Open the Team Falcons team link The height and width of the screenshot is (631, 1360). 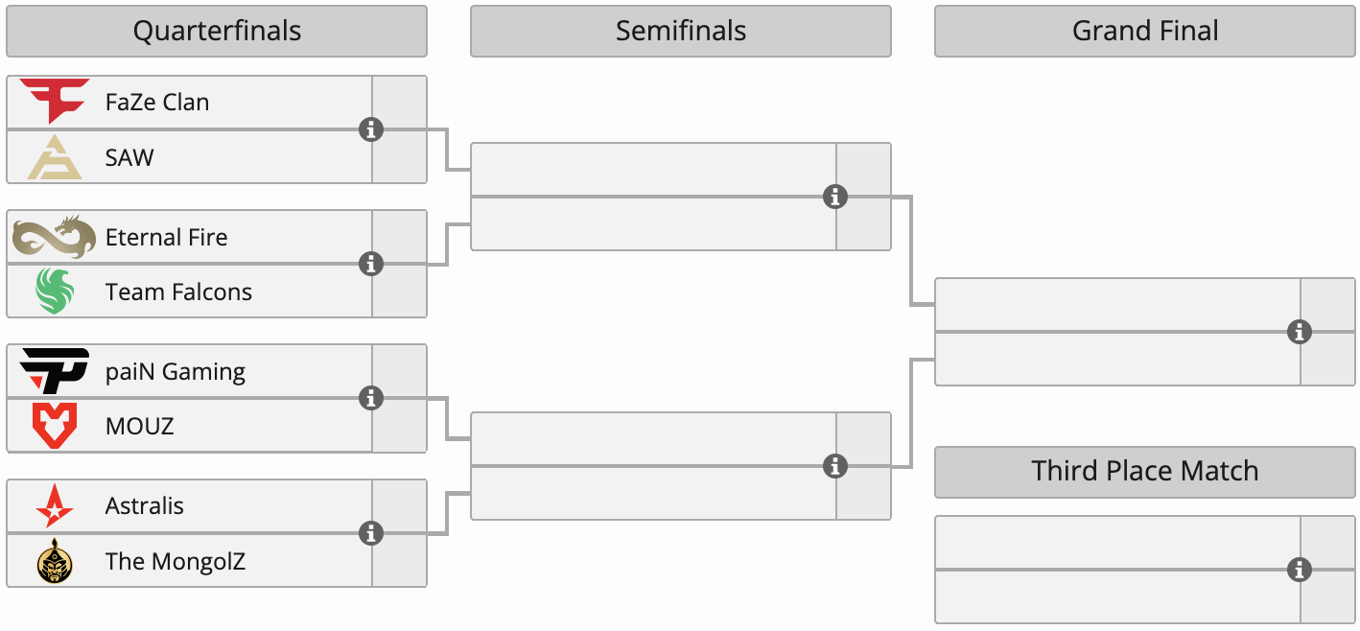pyautogui.click(x=178, y=292)
